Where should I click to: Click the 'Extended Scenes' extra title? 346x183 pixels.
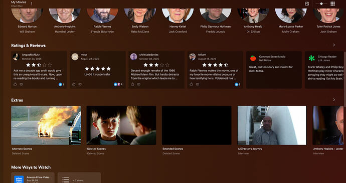tap(173, 149)
